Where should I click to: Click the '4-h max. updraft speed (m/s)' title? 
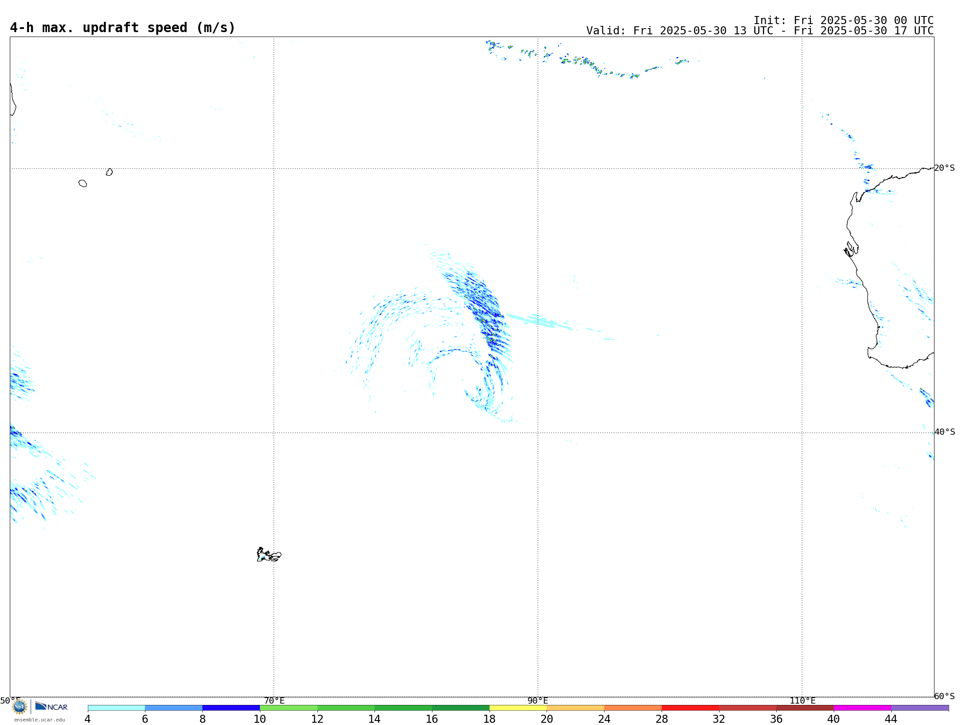123,28
